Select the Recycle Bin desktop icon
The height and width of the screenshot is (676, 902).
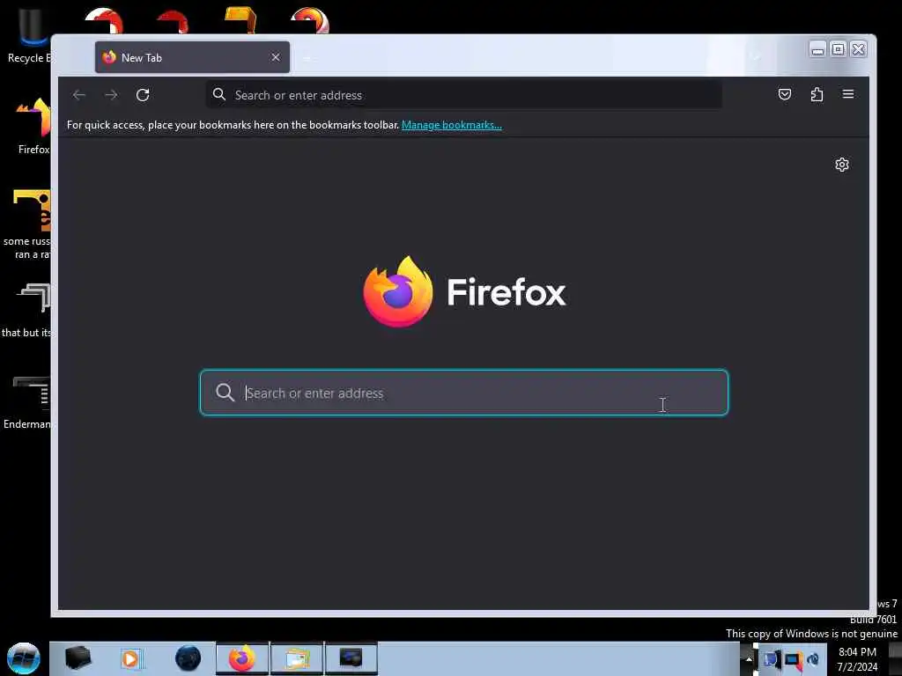(29, 35)
